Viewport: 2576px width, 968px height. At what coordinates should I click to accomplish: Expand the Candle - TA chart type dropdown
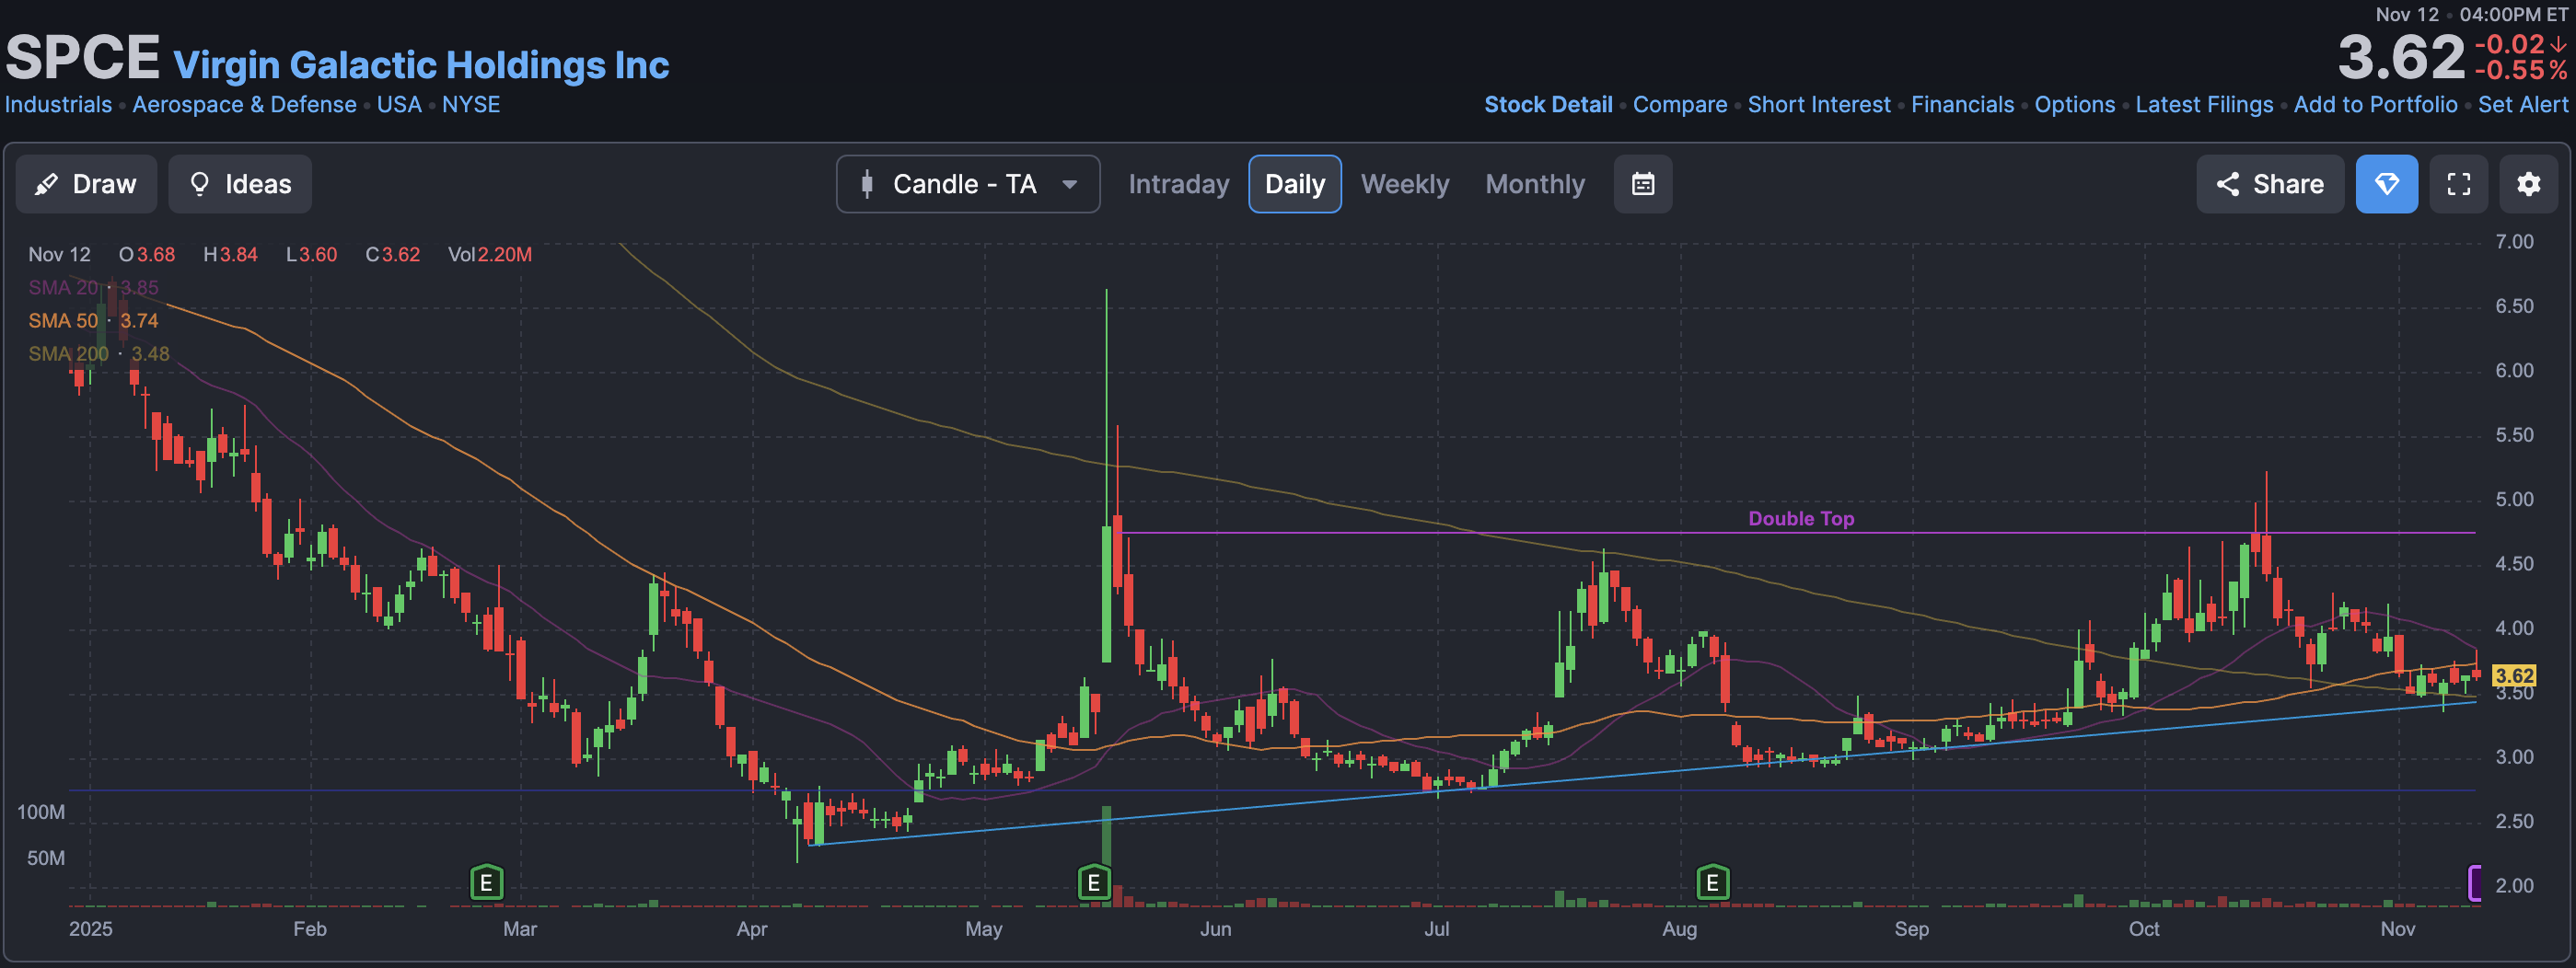pos(968,184)
